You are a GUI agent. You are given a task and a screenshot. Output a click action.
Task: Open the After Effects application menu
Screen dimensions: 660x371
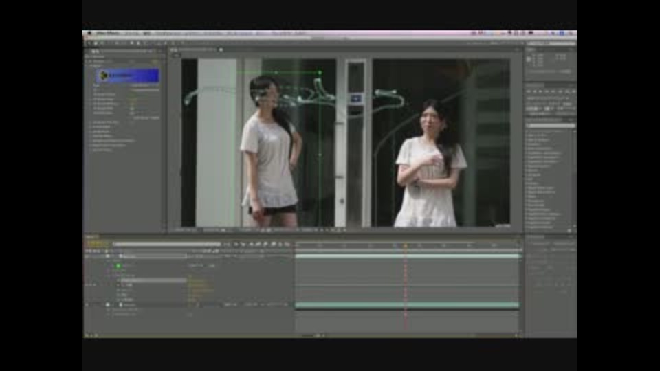108,33
